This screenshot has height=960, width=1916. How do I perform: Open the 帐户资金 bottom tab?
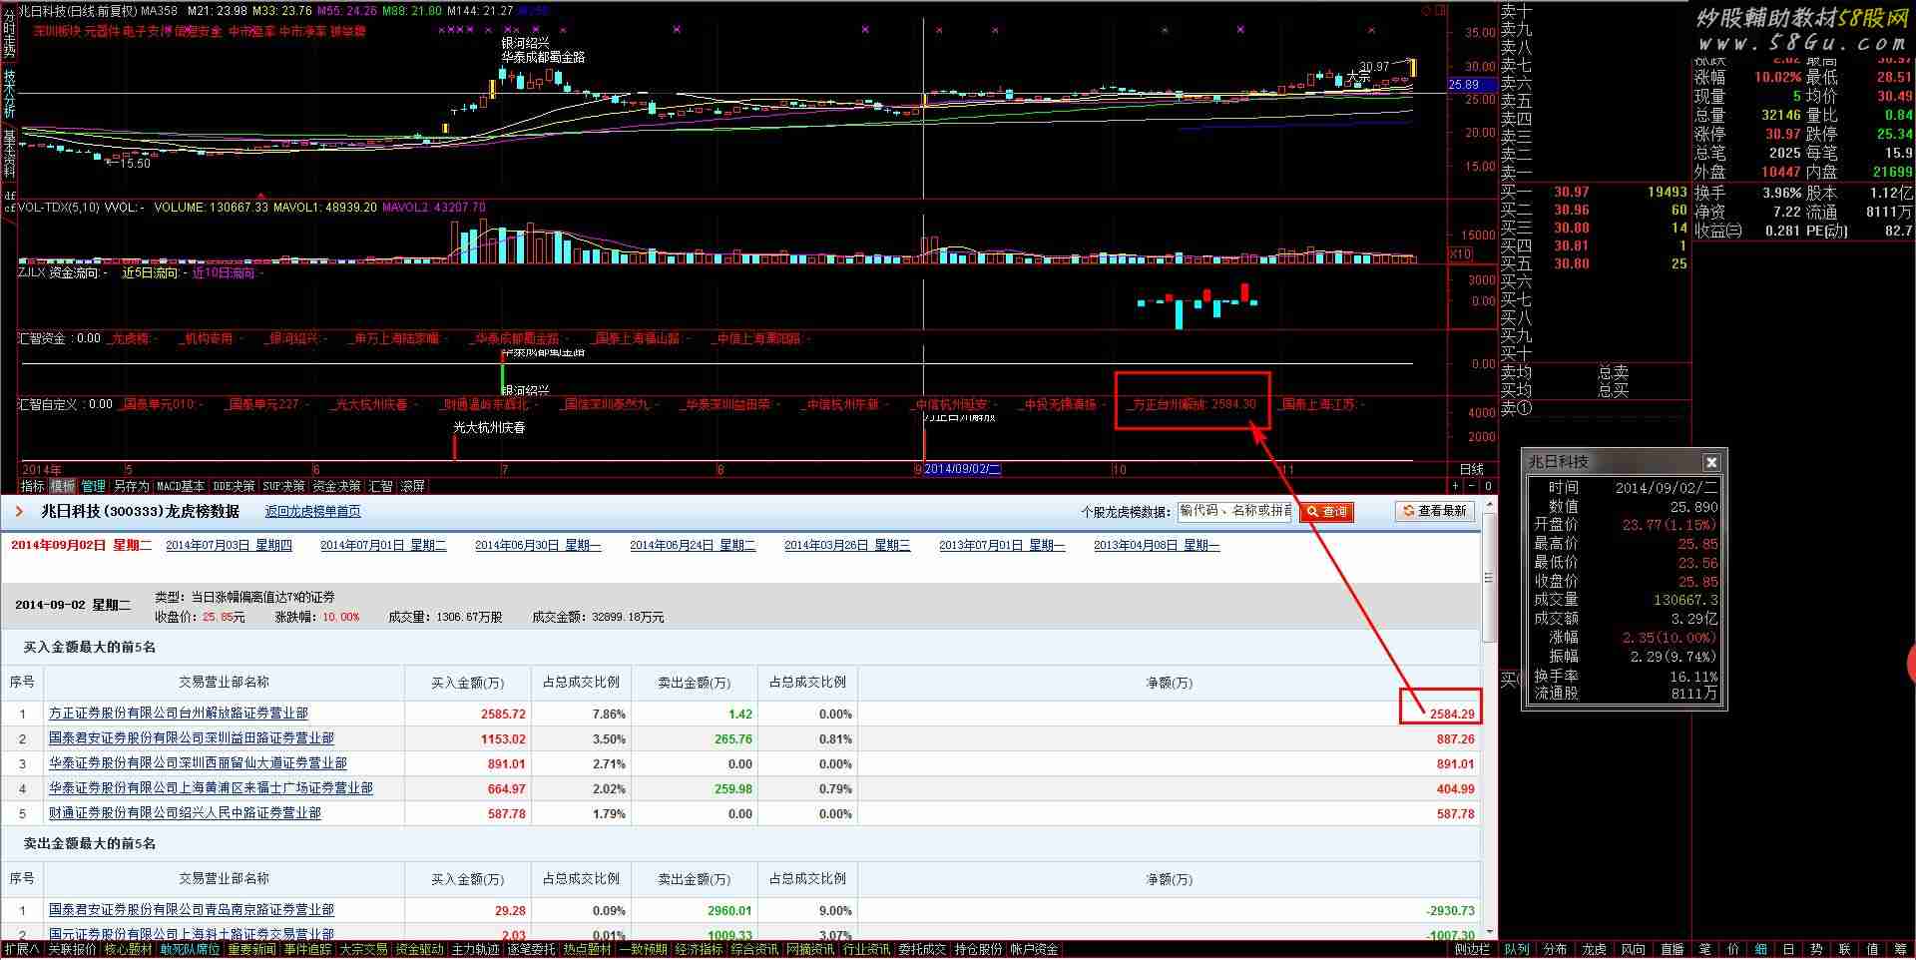pyautogui.click(x=1034, y=949)
